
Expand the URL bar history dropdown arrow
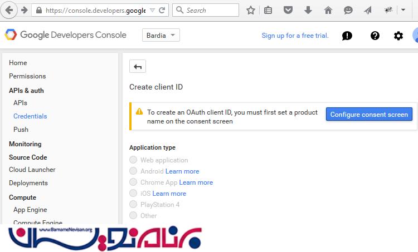tap(152, 10)
